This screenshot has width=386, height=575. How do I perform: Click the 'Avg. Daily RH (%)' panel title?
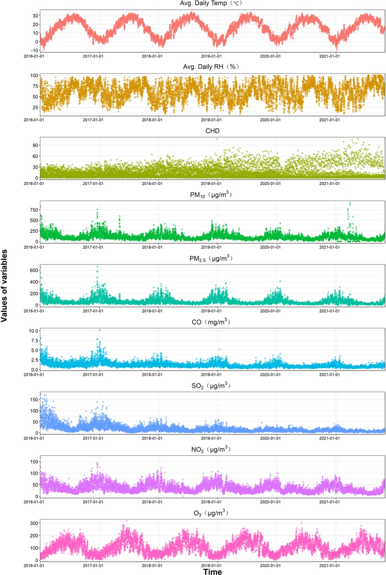click(213, 67)
